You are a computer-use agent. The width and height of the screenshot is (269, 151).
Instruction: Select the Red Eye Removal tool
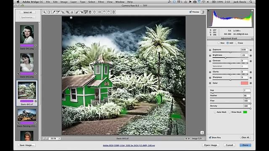pos(82,12)
